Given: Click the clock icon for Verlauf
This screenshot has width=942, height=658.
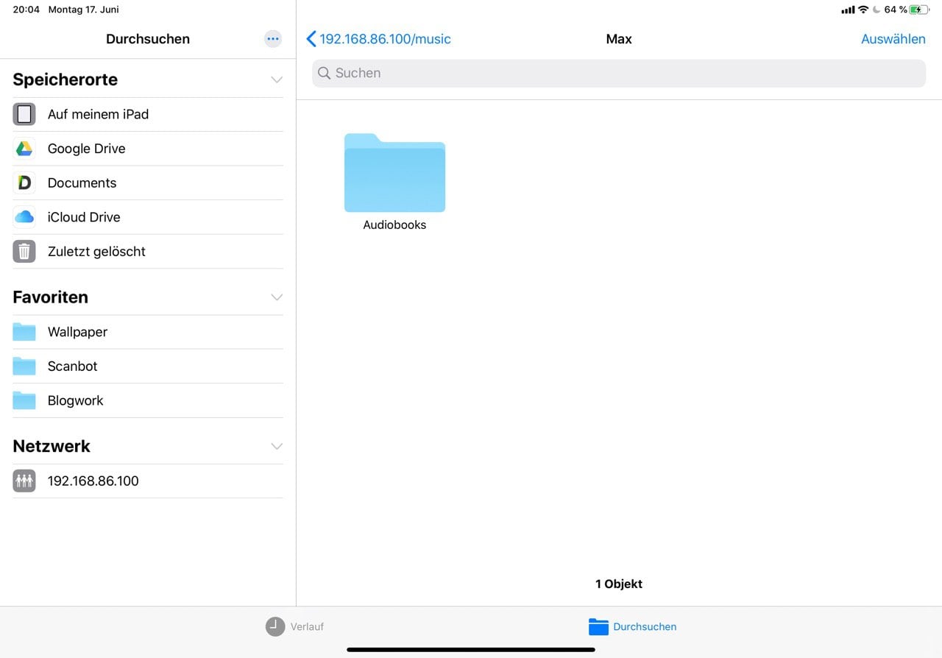Looking at the screenshot, I should 275,626.
